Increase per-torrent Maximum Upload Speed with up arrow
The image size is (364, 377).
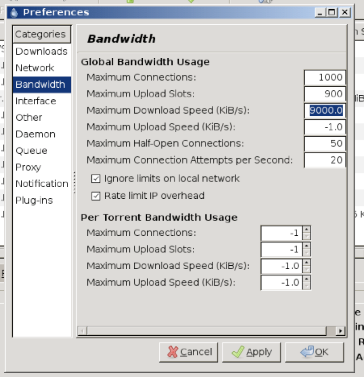pos(307,280)
